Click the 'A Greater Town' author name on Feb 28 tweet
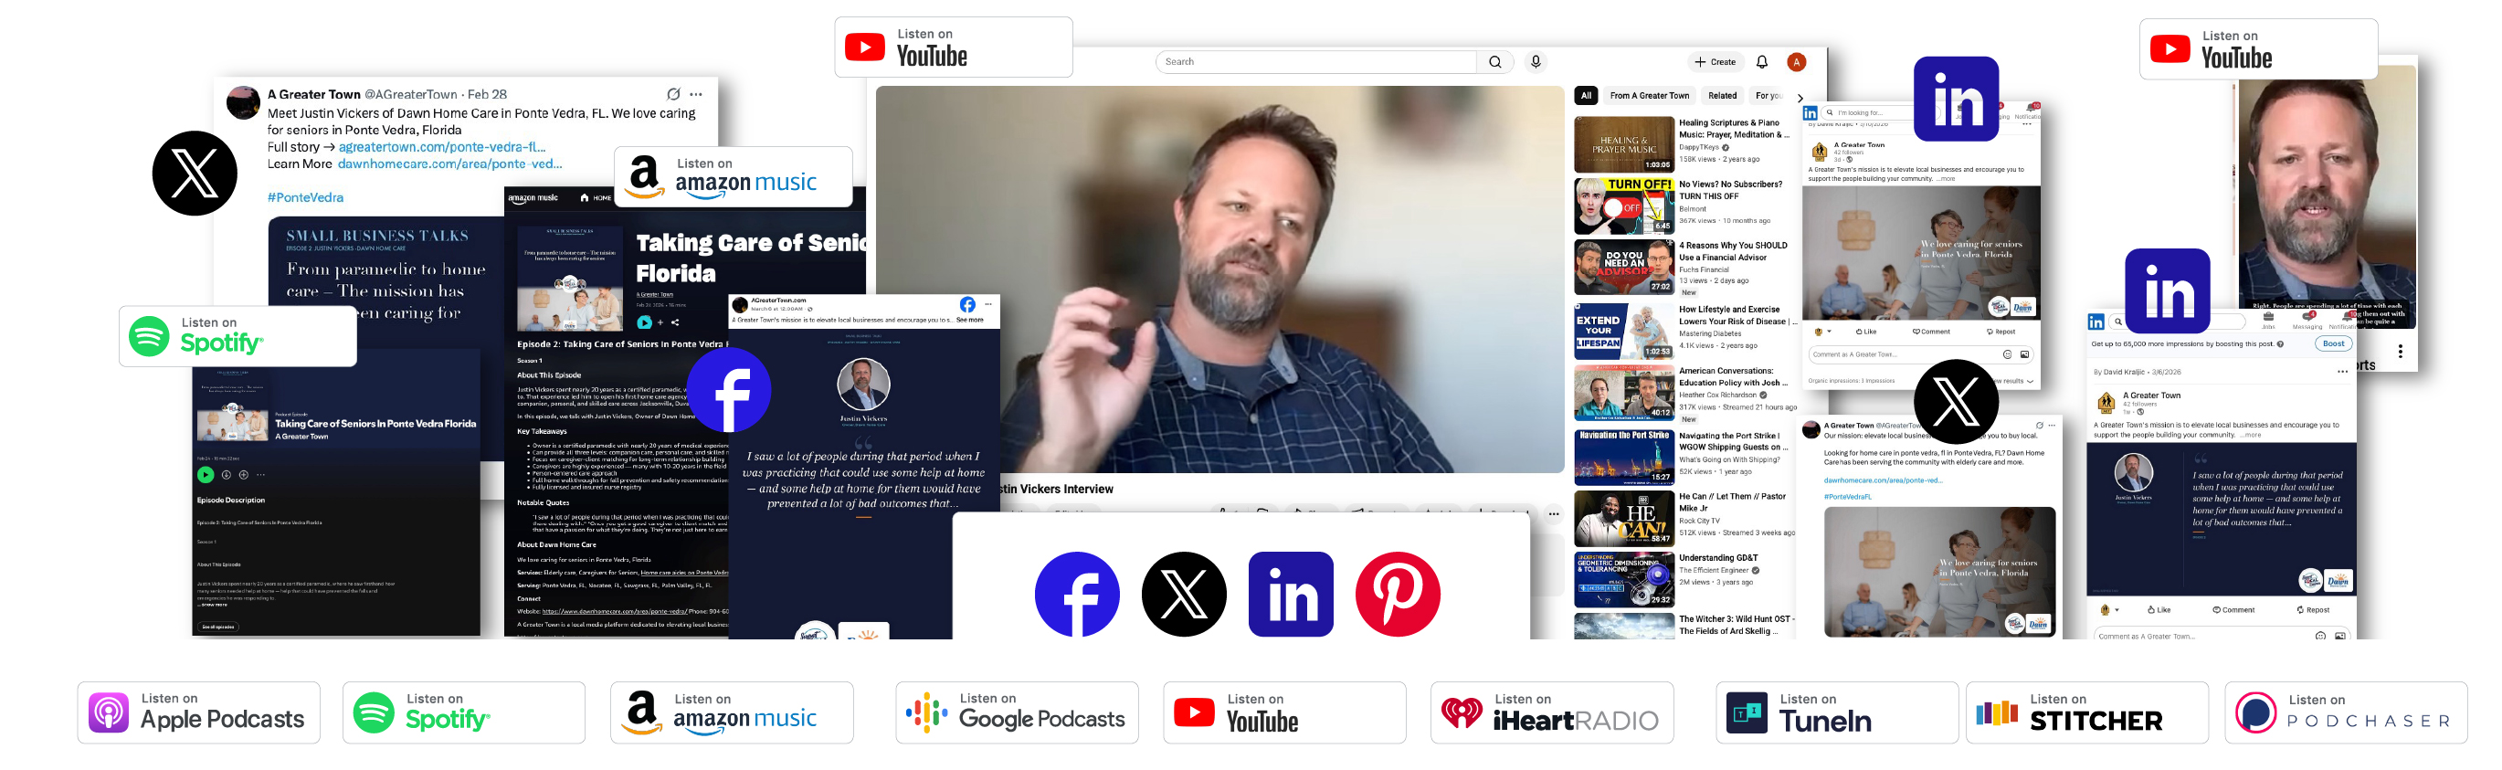Screen dimensions: 2502x770 313,94
